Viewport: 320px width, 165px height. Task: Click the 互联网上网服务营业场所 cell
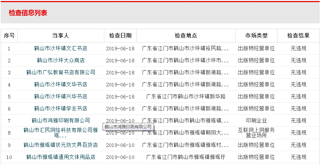(x=256, y=133)
